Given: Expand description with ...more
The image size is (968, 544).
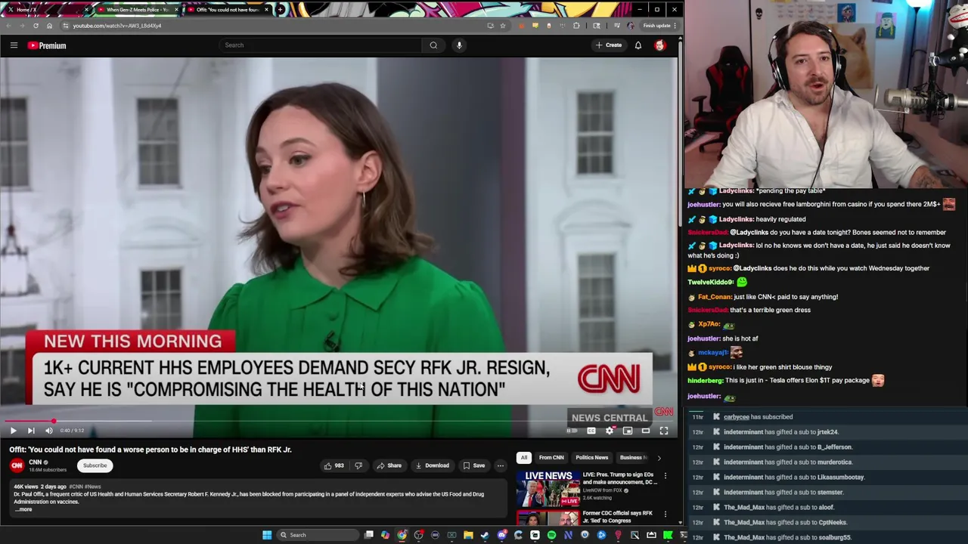Looking at the screenshot, I should tap(24, 509).
